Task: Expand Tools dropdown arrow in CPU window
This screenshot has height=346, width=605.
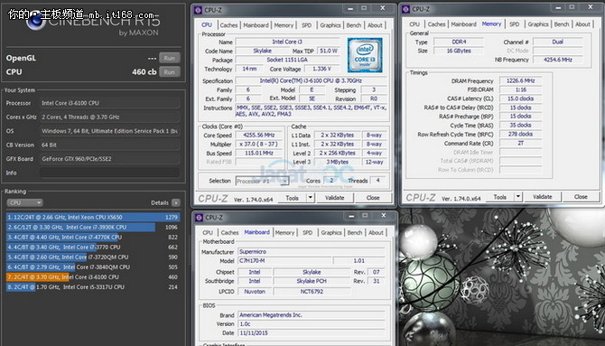Action: [310, 198]
